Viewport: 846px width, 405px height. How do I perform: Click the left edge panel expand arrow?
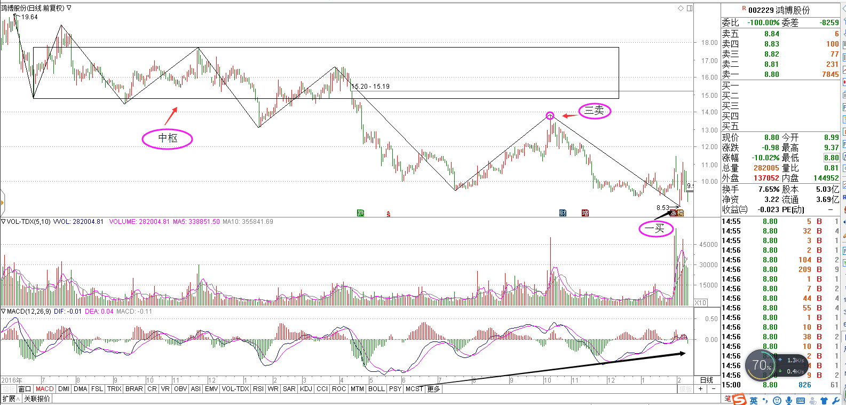(2, 202)
